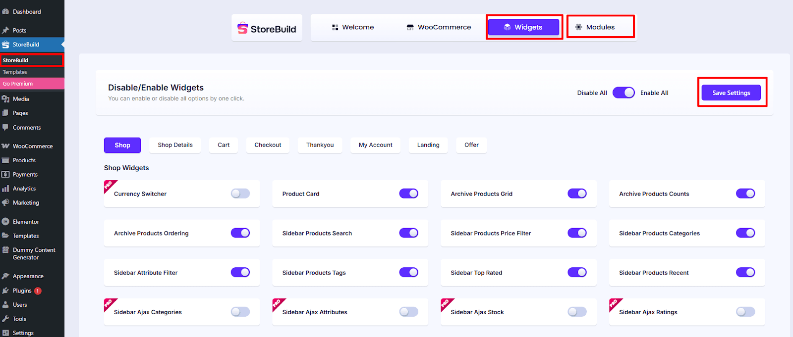Click the Appearance brush icon
793x337 pixels.
[x=5, y=276]
